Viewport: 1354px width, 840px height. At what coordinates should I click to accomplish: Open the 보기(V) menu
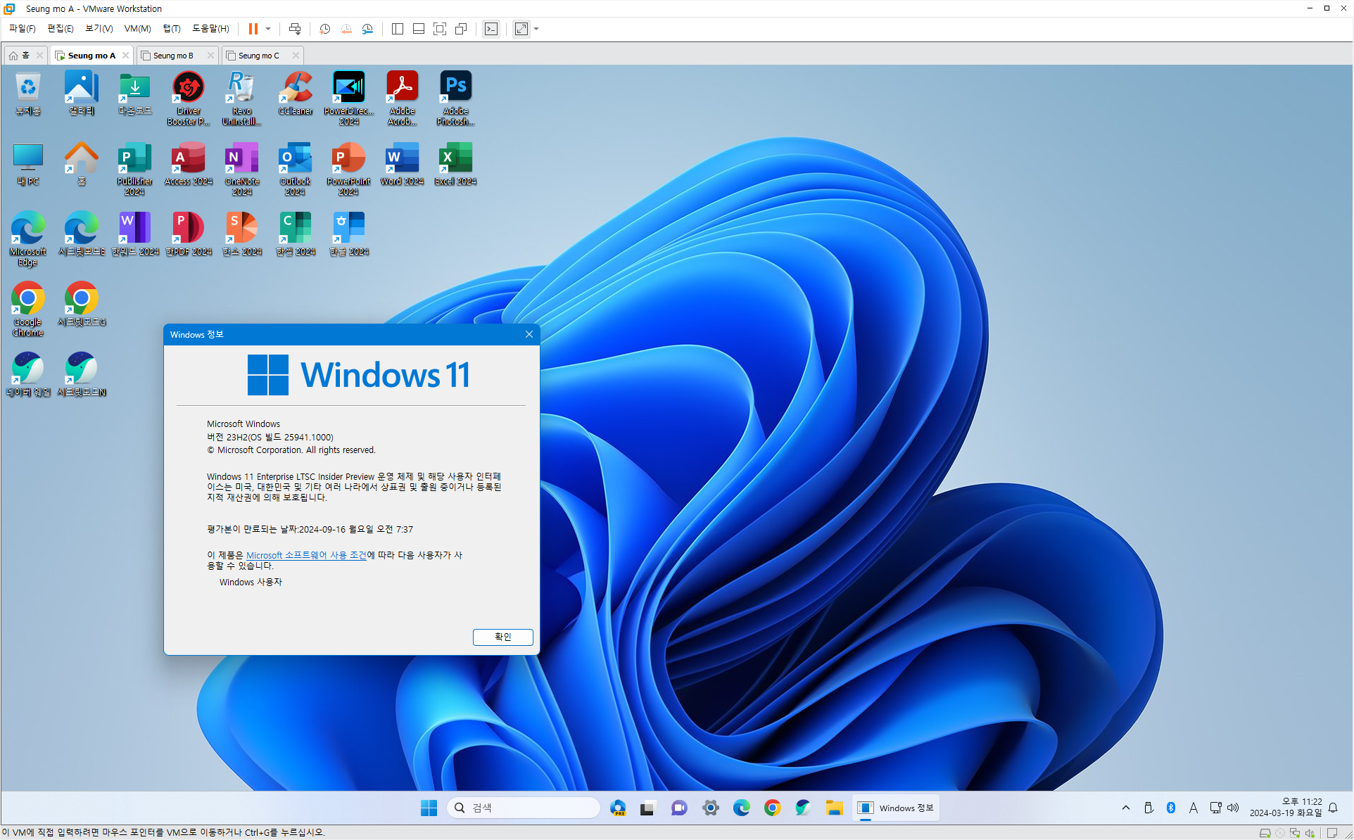(x=99, y=29)
